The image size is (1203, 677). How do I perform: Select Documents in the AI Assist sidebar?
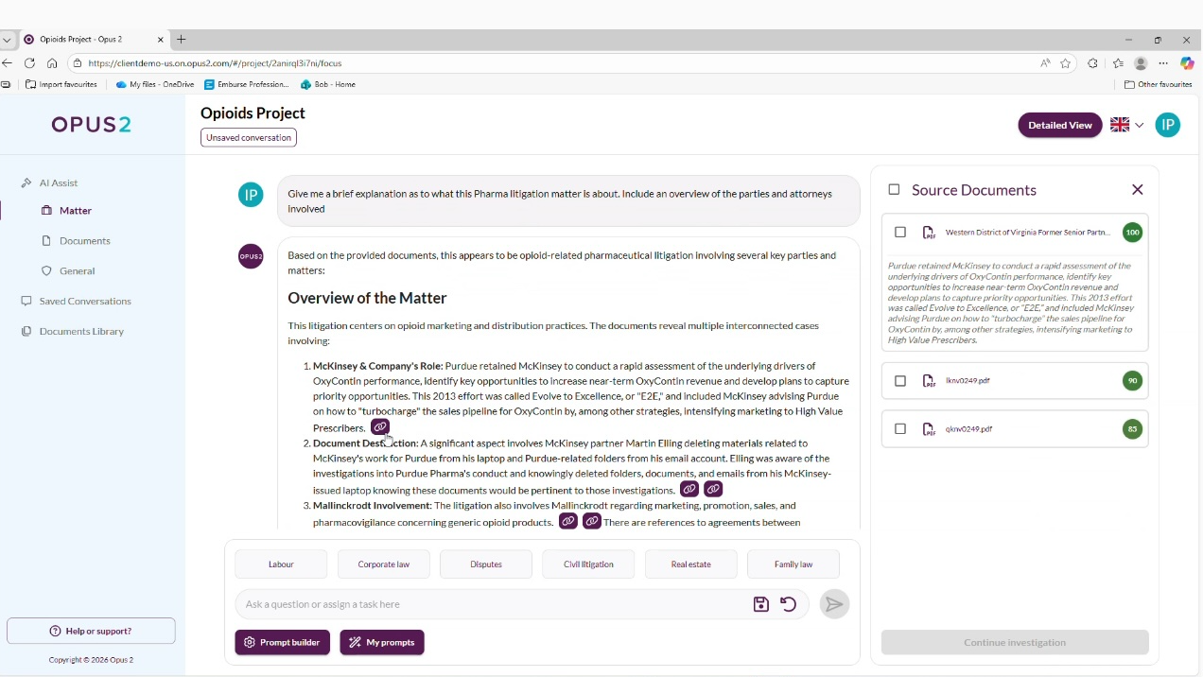tap(84, 241)
